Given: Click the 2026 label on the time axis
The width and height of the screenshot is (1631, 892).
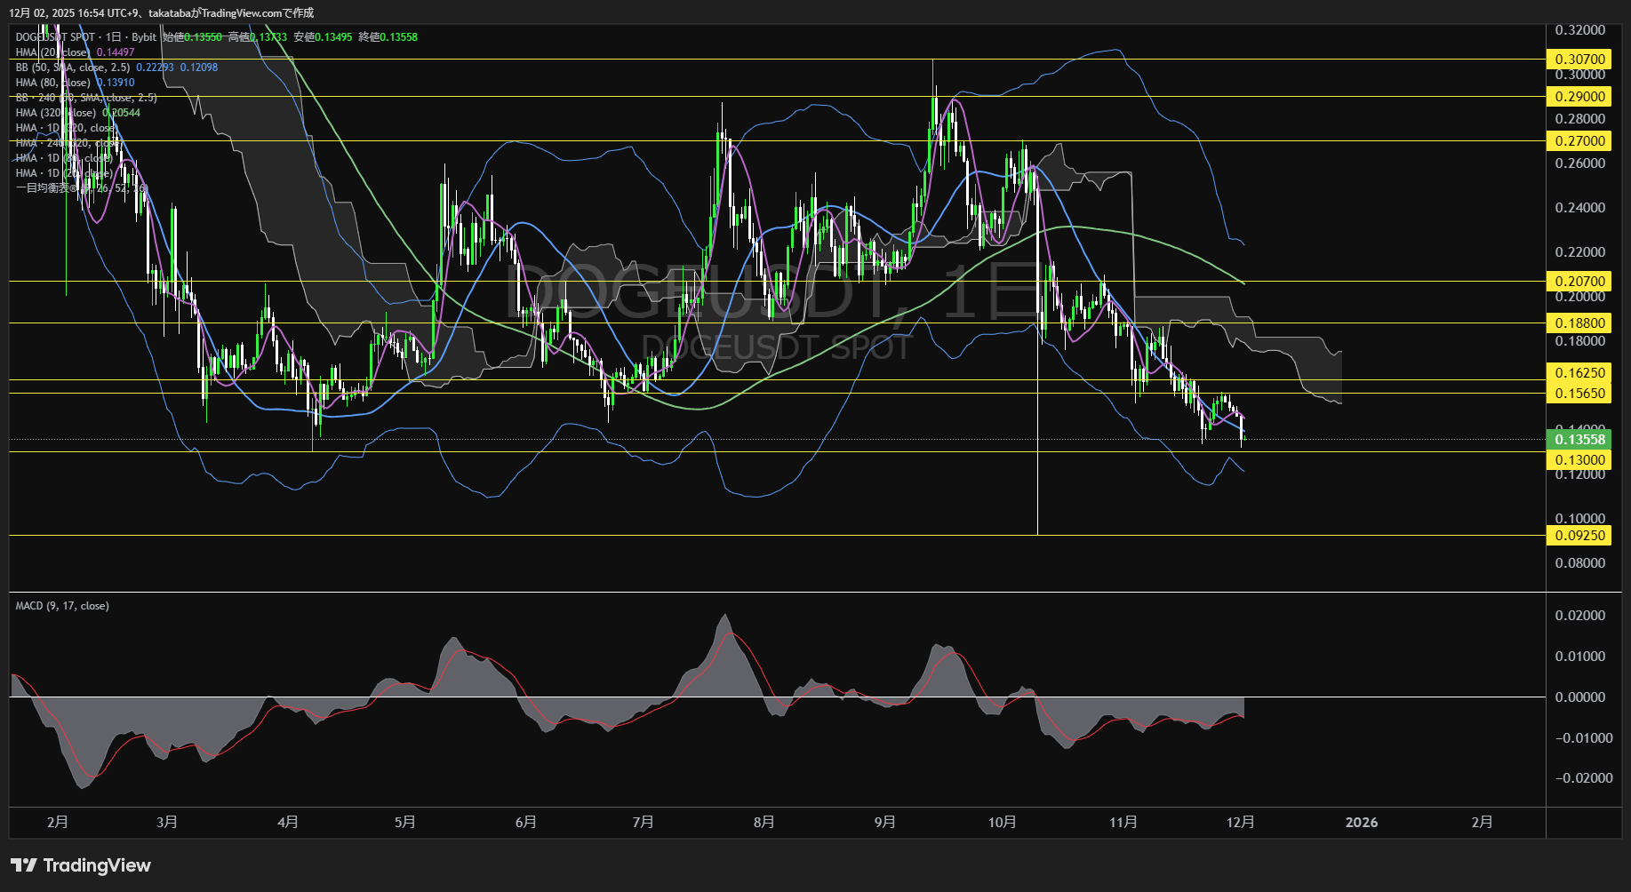Looking at the screenshot, I should pos(1362,823).
